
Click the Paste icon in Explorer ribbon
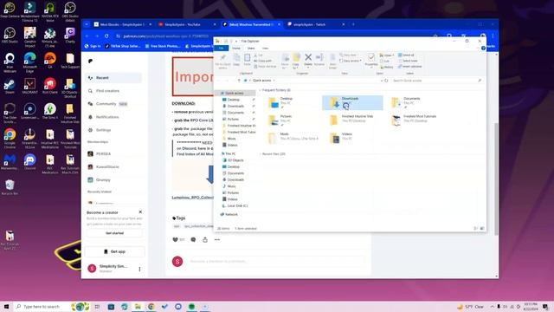tap(247, 60)
